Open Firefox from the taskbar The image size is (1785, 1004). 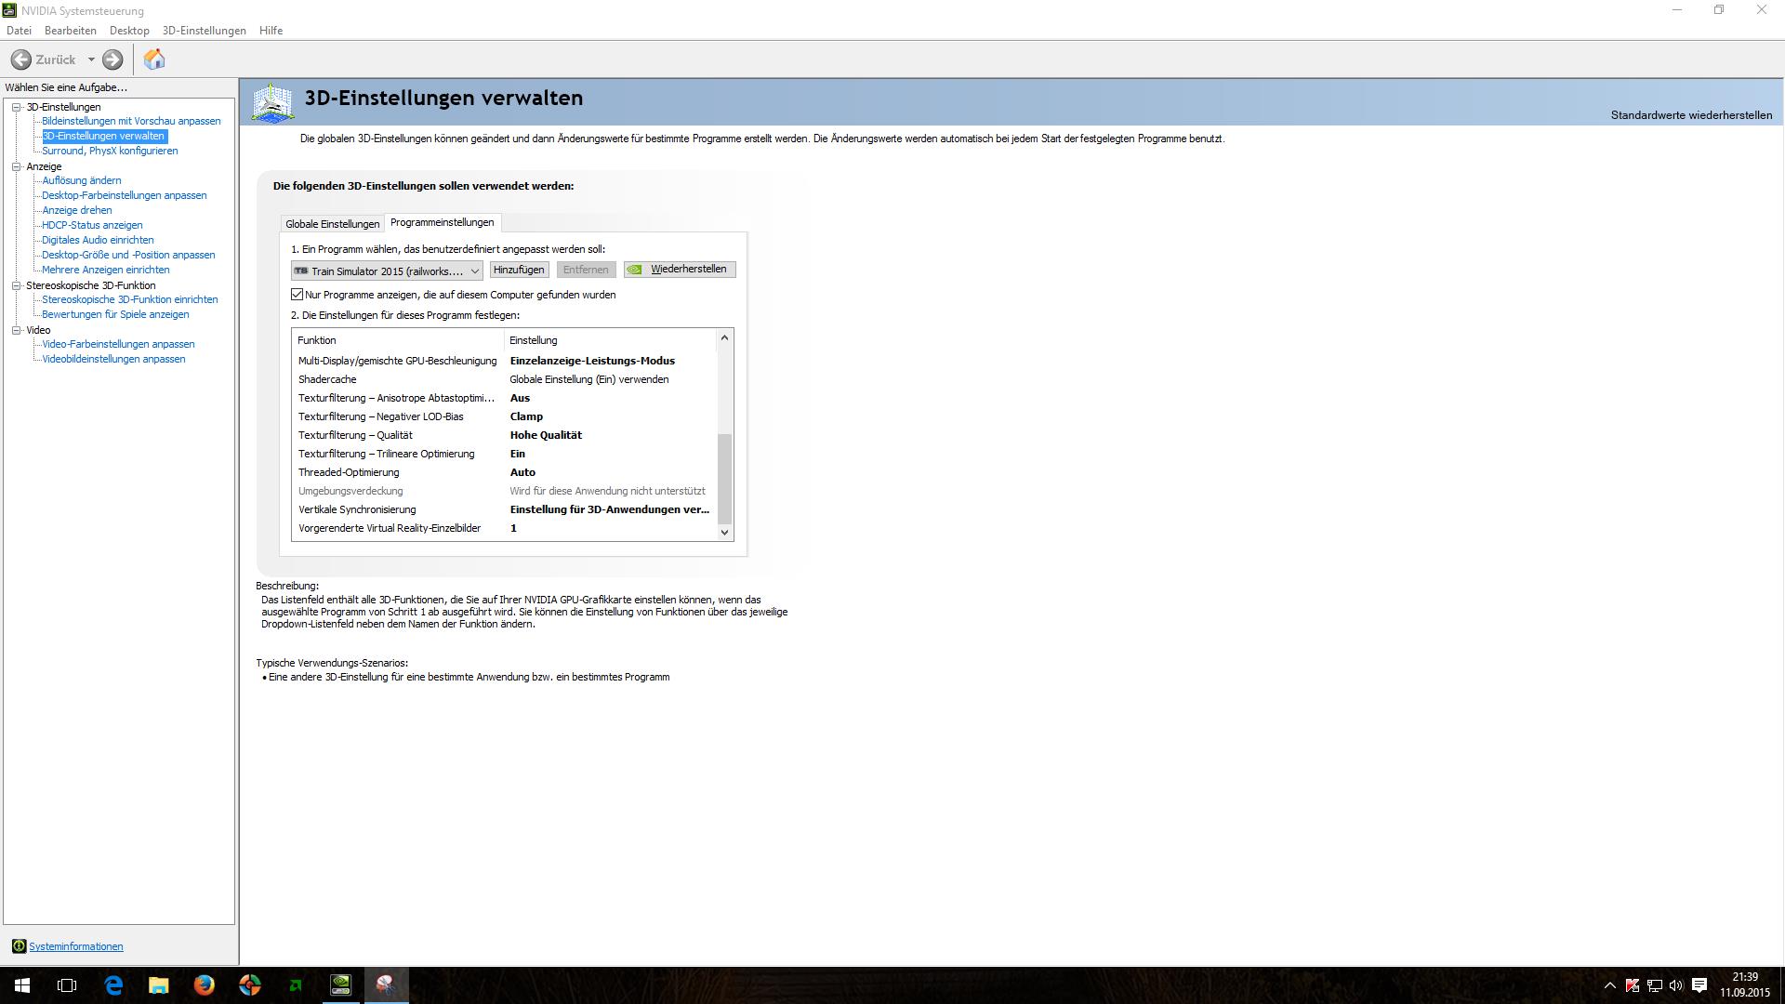tap(205, 985)
